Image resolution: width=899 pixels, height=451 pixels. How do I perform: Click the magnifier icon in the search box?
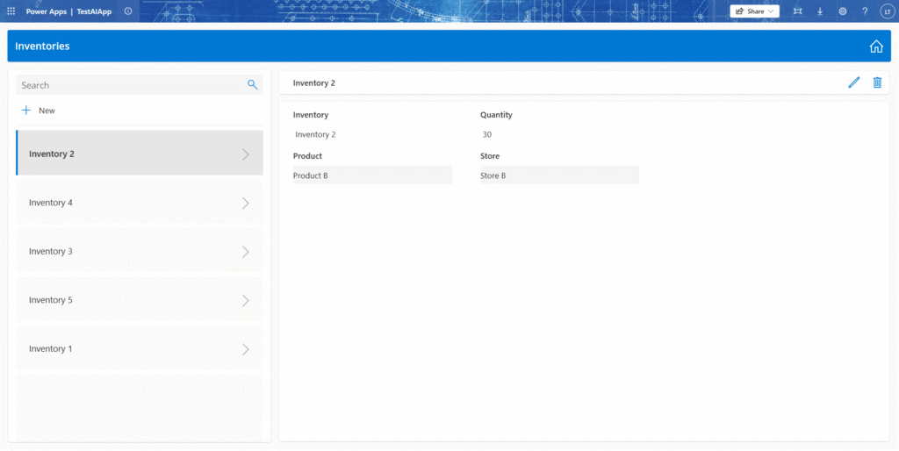(252, 85)
